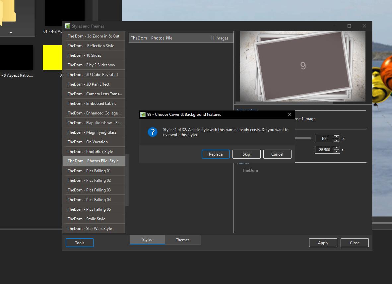Screen dimensions: 392x284
Task: Click Apply in Styles and Themes window
Action: pyautogui.click(x=323, y=243)
